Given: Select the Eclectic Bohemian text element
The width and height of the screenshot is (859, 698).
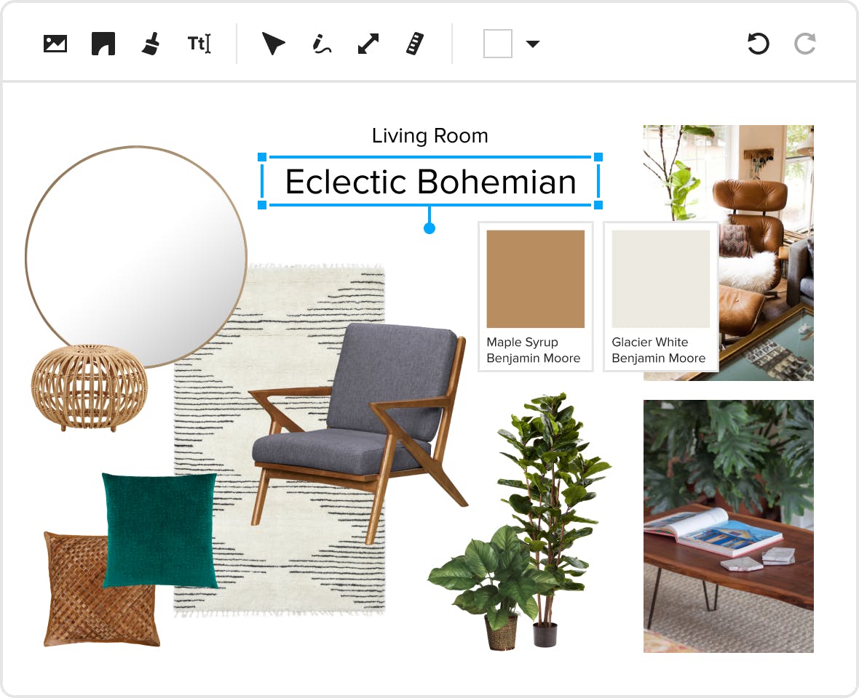Looking at the screenshot, I should pos(429,182).
